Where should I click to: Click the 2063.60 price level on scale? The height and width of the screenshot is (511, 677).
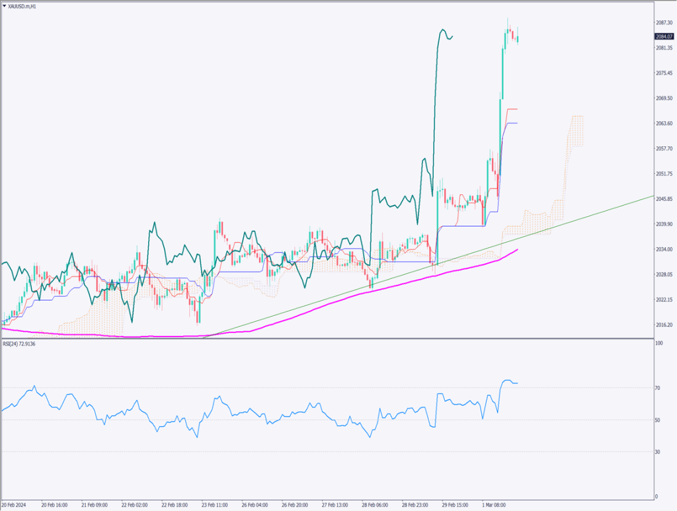664,124
